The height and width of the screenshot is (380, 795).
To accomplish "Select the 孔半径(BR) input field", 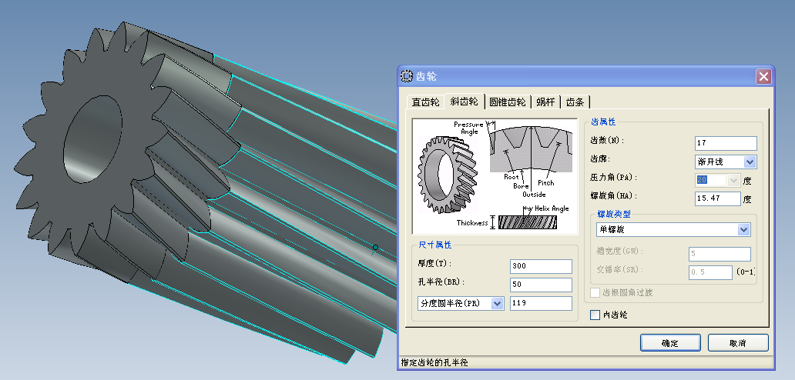I will point(541,285).
